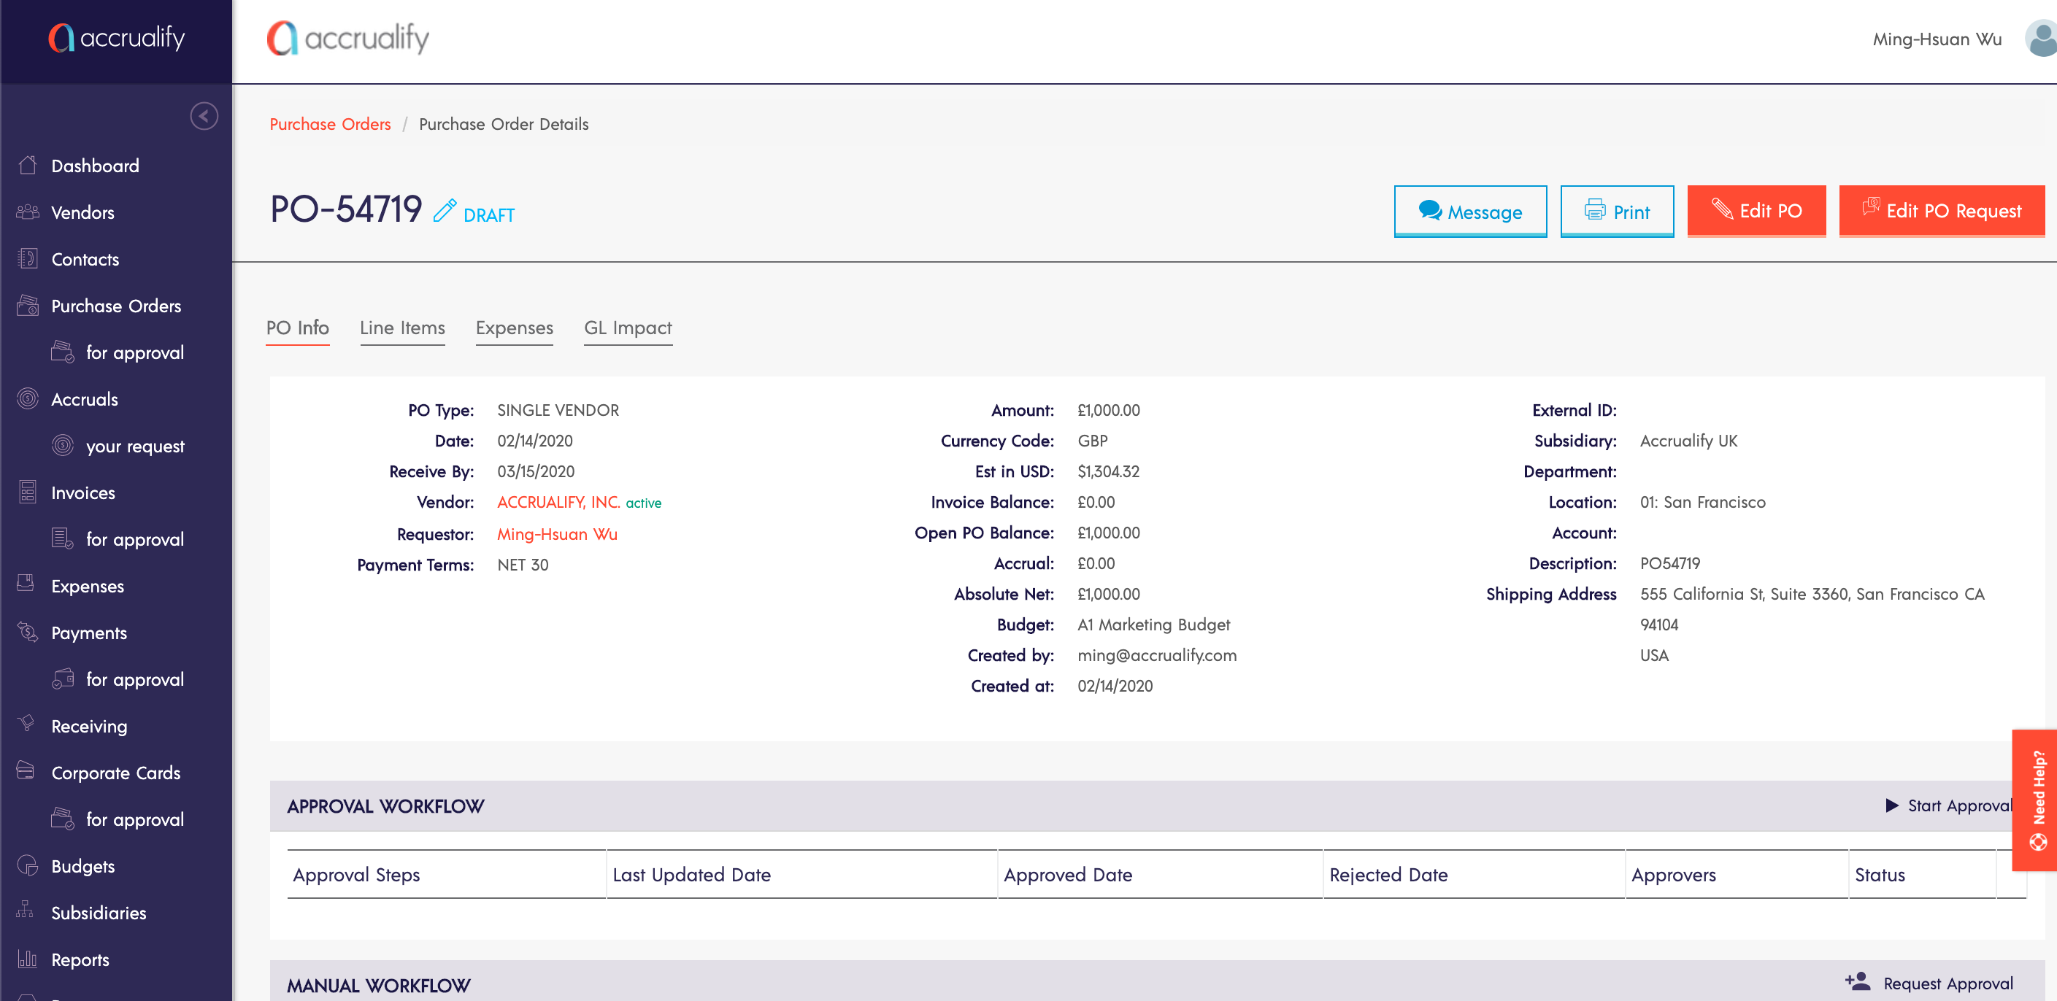Click the Budgets pie chart icon
Viewport: 2057px width, 1001px height.
28,866
